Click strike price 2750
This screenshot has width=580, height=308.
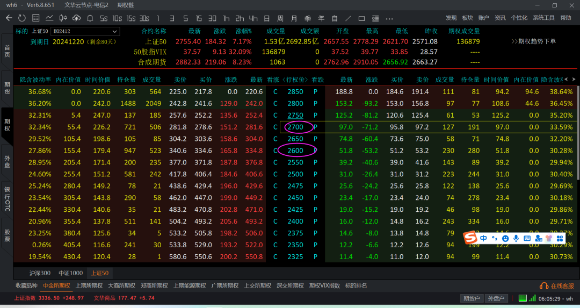pyautogui.click(x=295, y=116)
